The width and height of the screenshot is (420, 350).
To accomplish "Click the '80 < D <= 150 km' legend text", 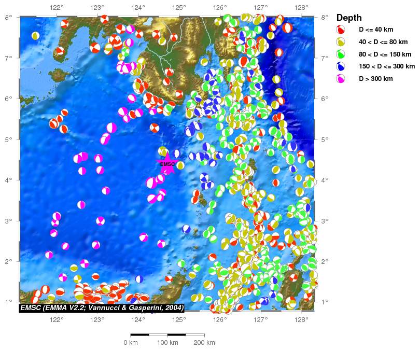I will (385, 54).
